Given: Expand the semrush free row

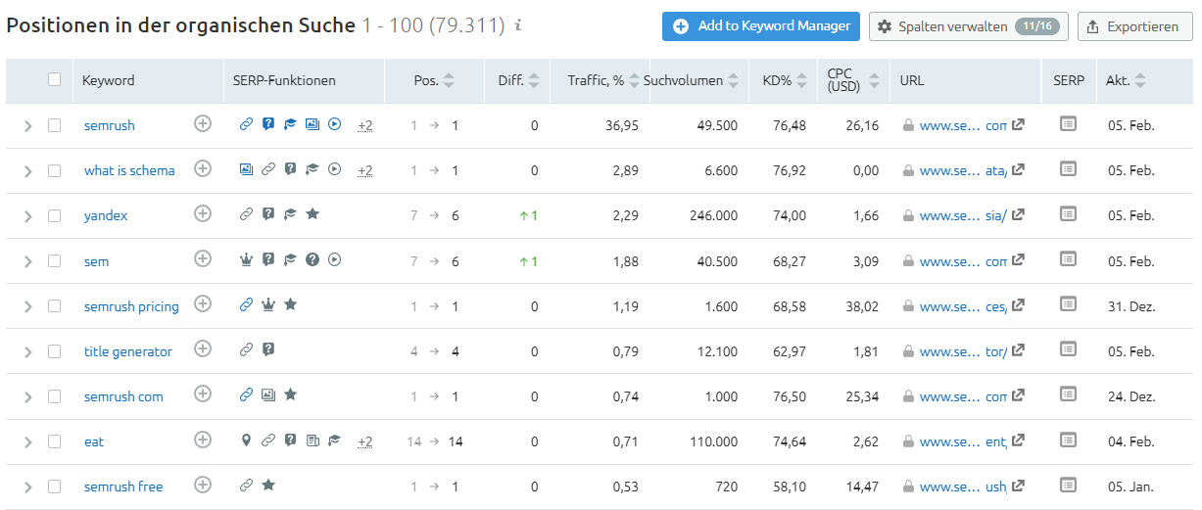Looking at the screenshot, I should click(27, 487).
